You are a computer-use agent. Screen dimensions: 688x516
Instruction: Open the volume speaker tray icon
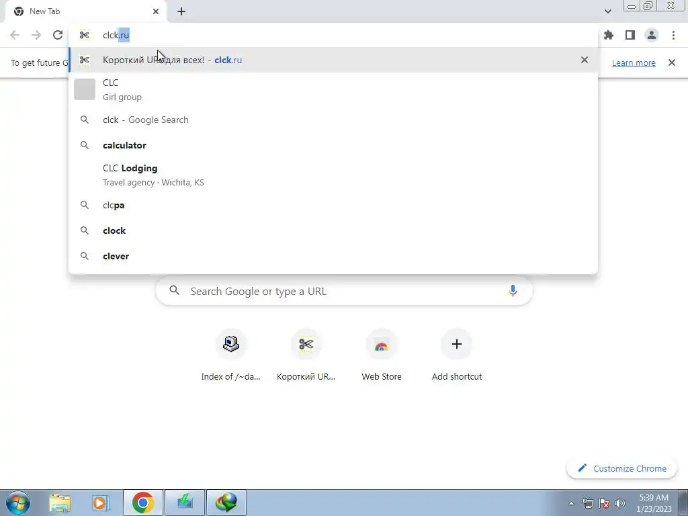pyautogui.click(x=619, y=503)
